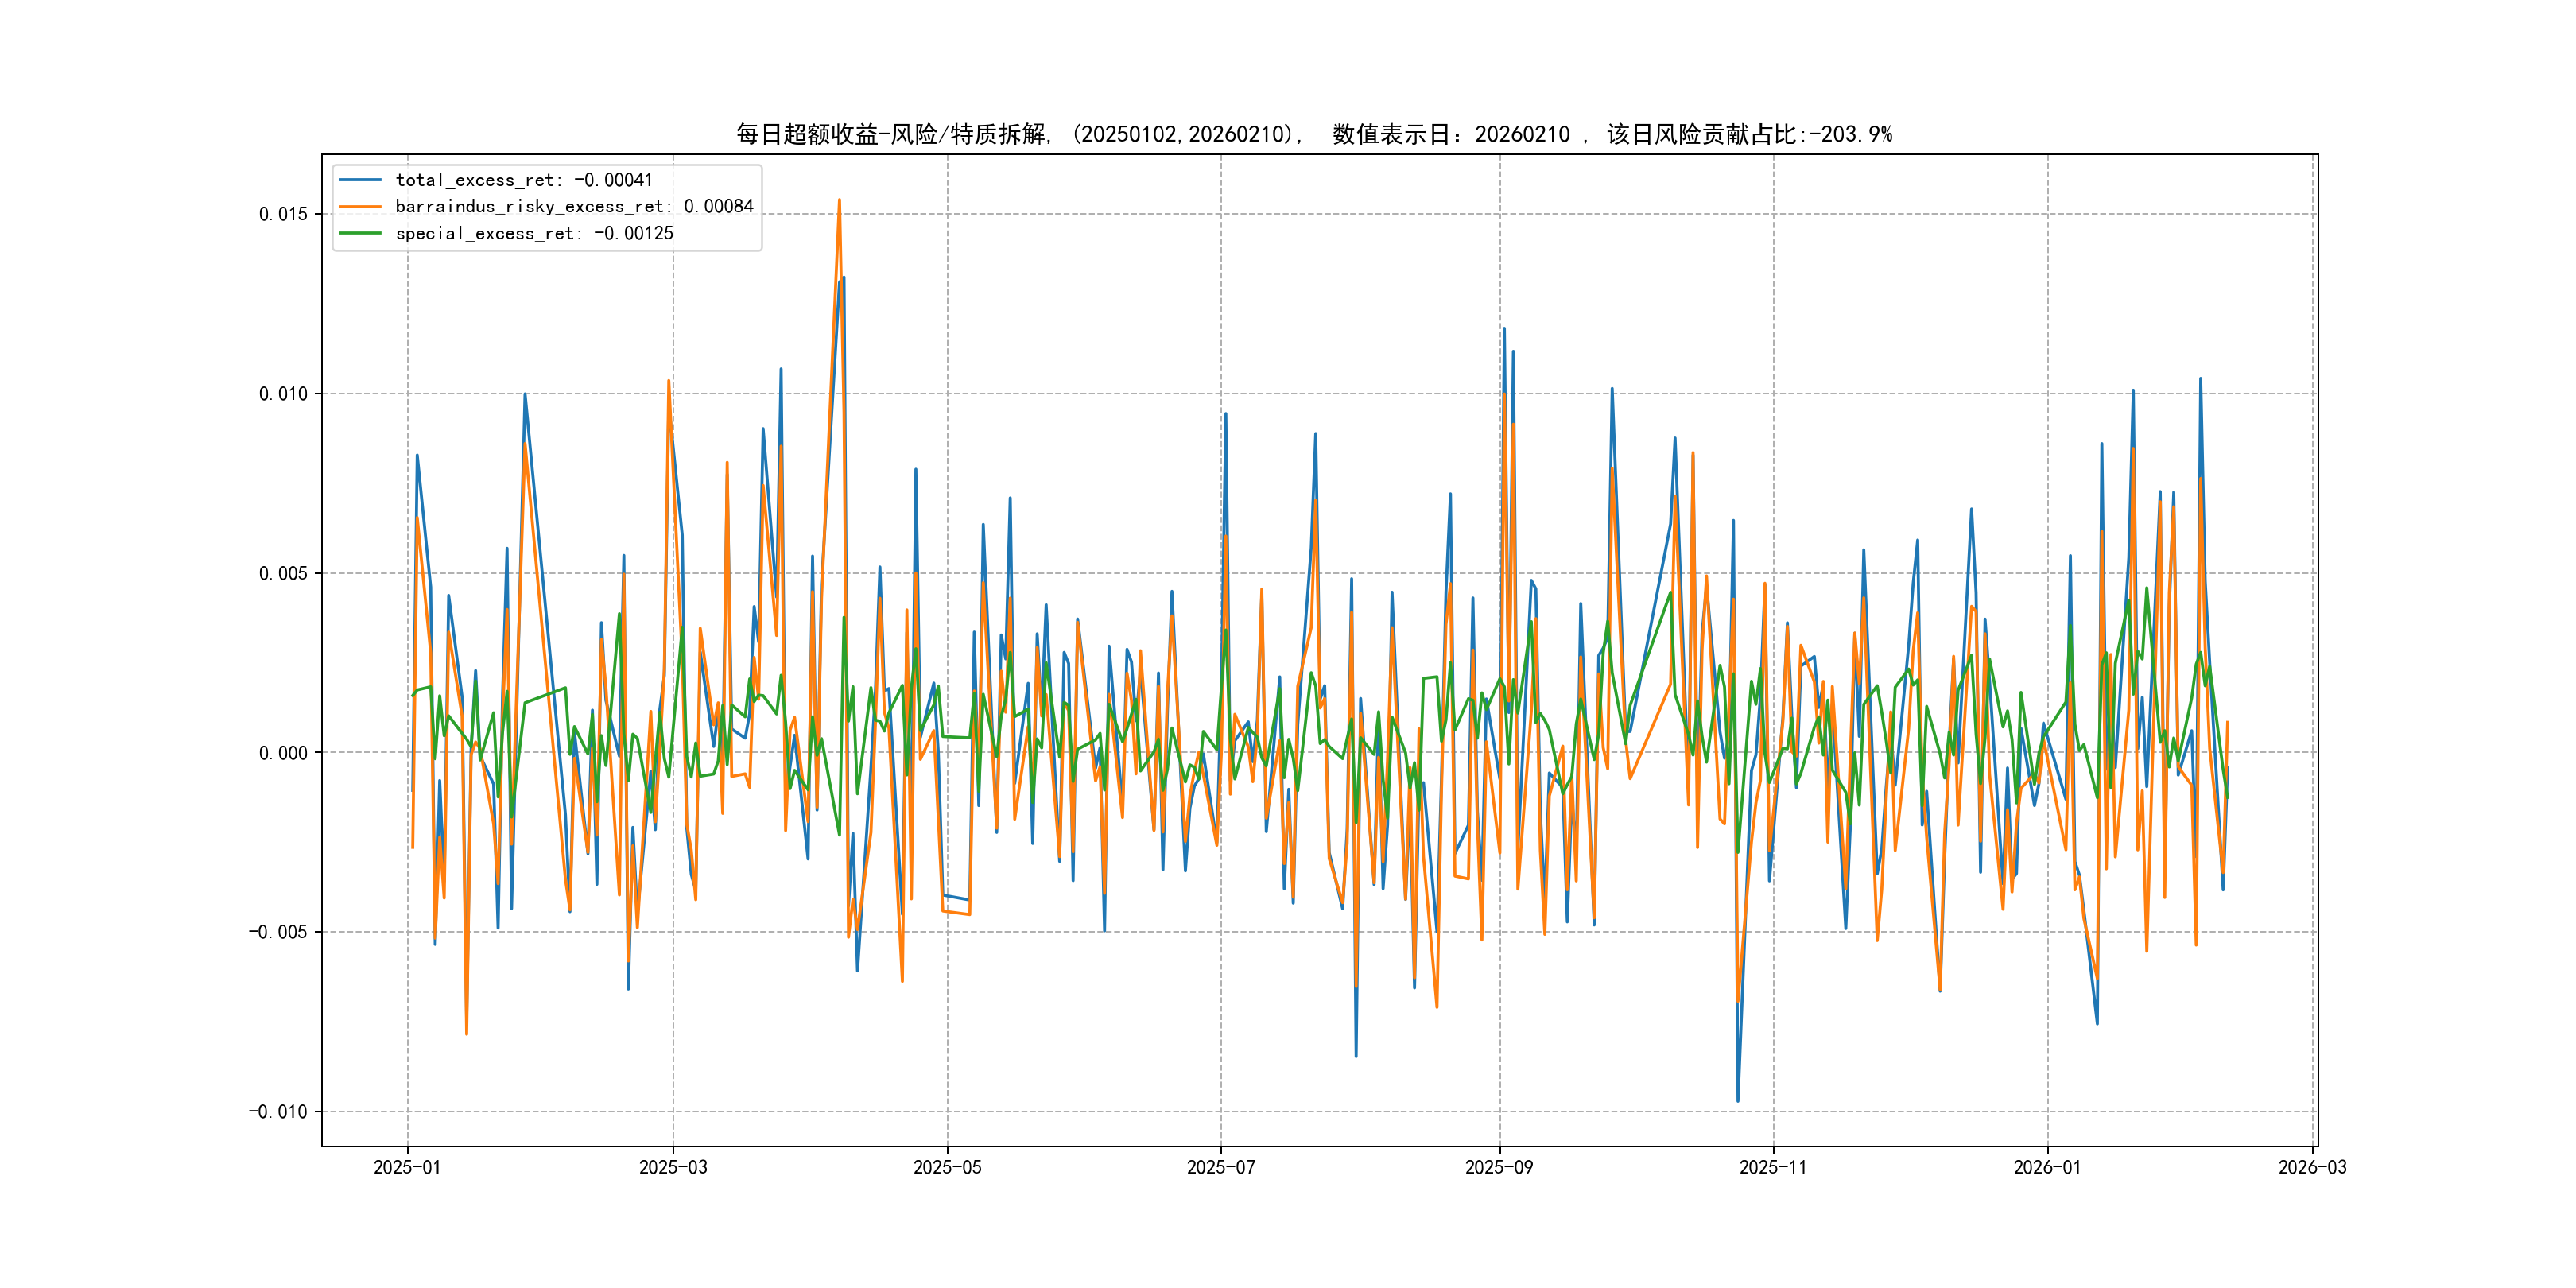The image size is (2576, 1288).
Task: Click the 0.015 y-axis tick label
Action: click(x=283, y=214)
